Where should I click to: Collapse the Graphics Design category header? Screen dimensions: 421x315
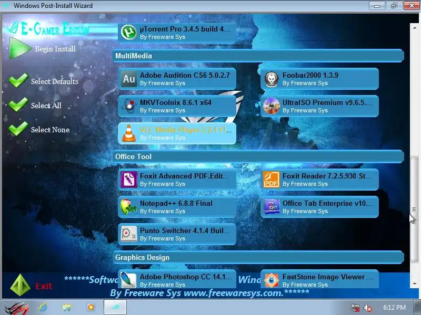coord(258,257)
